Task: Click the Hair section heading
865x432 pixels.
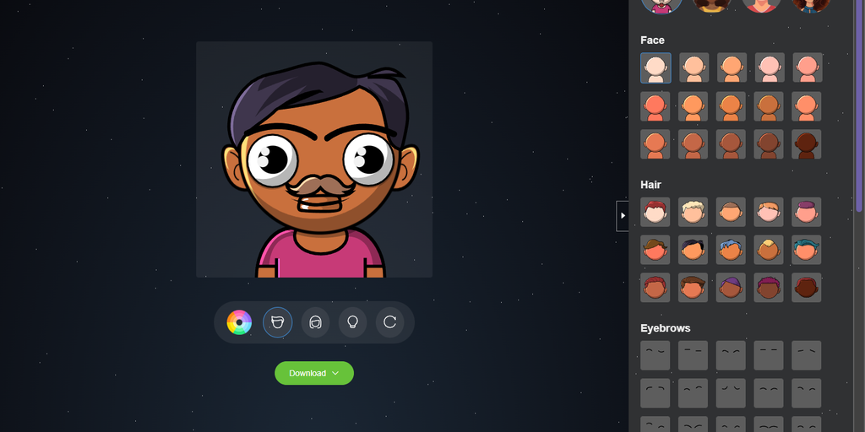Action: [650, 185]
